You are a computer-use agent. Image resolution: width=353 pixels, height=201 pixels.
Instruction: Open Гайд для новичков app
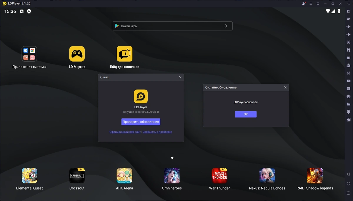click(124, 54)
